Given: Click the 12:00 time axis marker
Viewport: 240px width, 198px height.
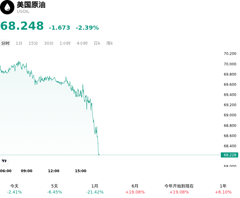Looking at the screenshot, I should tap(54, 171).
